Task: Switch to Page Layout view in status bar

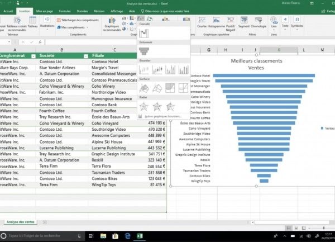Action: [x=296, y=228]
